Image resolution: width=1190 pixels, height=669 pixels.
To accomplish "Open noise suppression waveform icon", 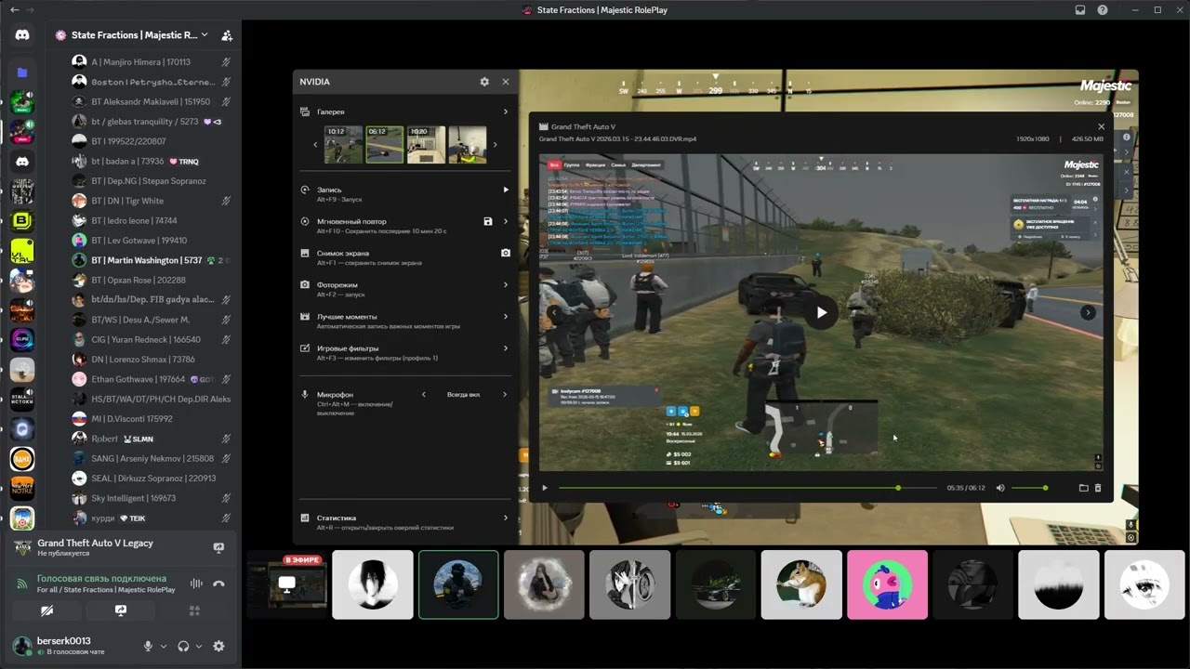I will tap(196, 584).
